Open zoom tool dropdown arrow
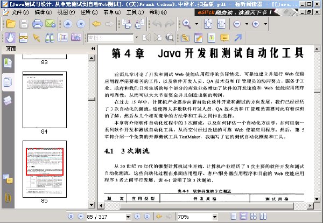323x223 pixels. coord(196,24)
